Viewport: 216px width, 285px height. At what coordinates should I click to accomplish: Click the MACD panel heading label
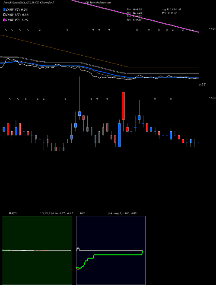point(13,213)
